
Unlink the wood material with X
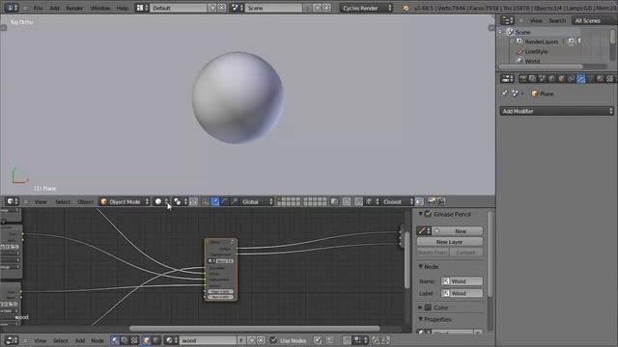point(261,340)
